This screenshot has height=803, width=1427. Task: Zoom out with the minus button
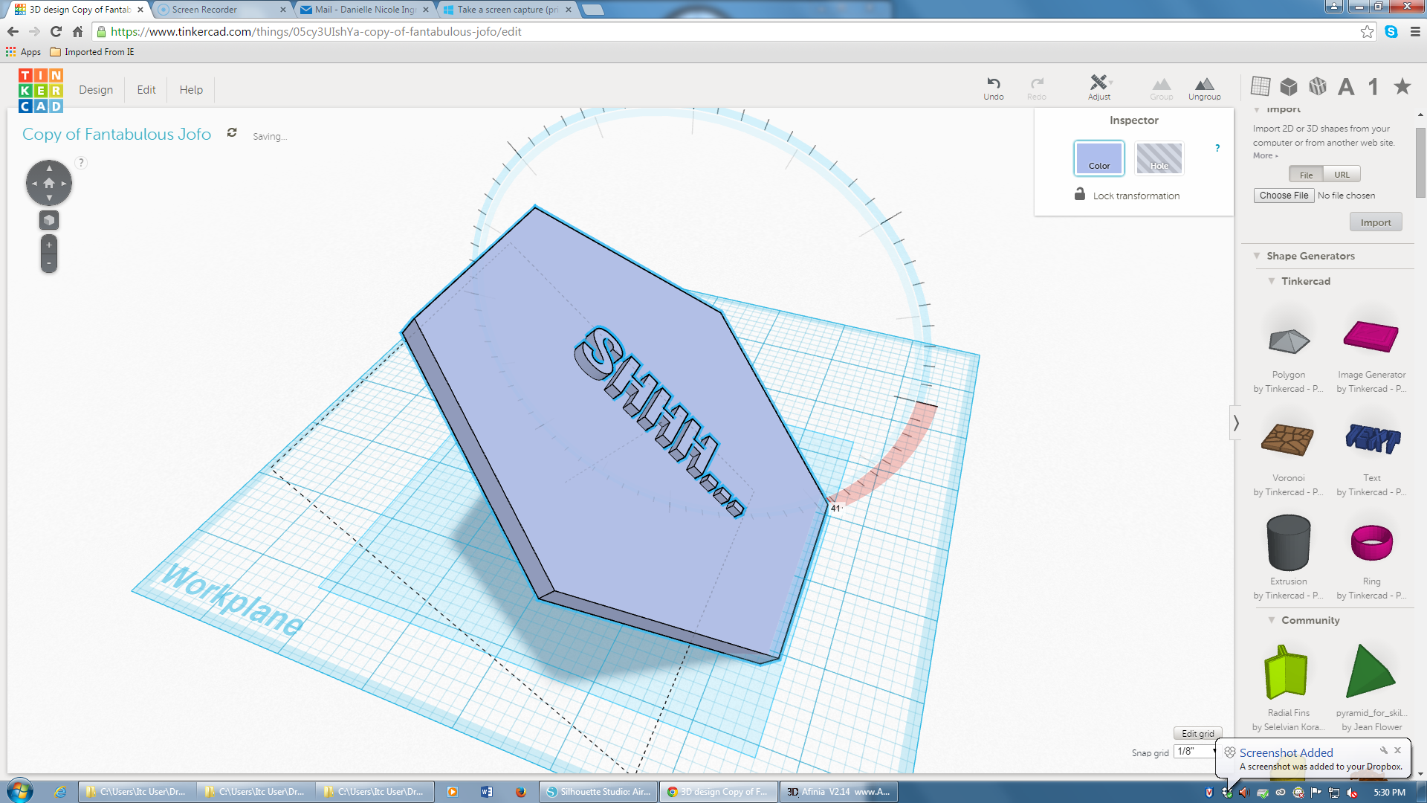click(x=49, y=263)
